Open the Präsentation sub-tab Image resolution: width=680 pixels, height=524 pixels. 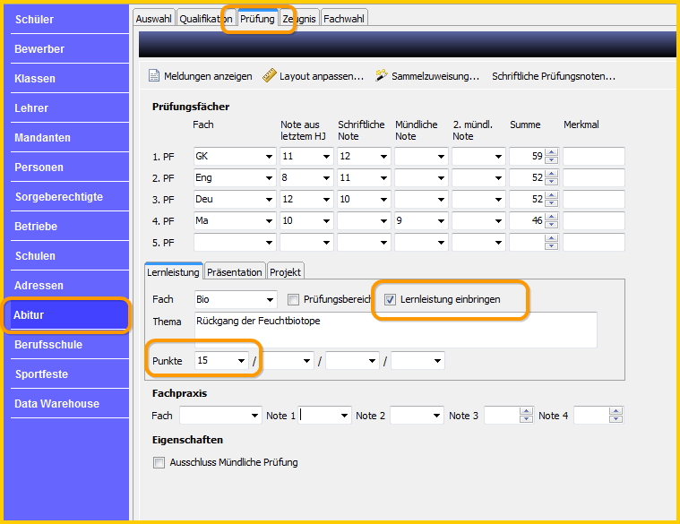pos(235,272)
